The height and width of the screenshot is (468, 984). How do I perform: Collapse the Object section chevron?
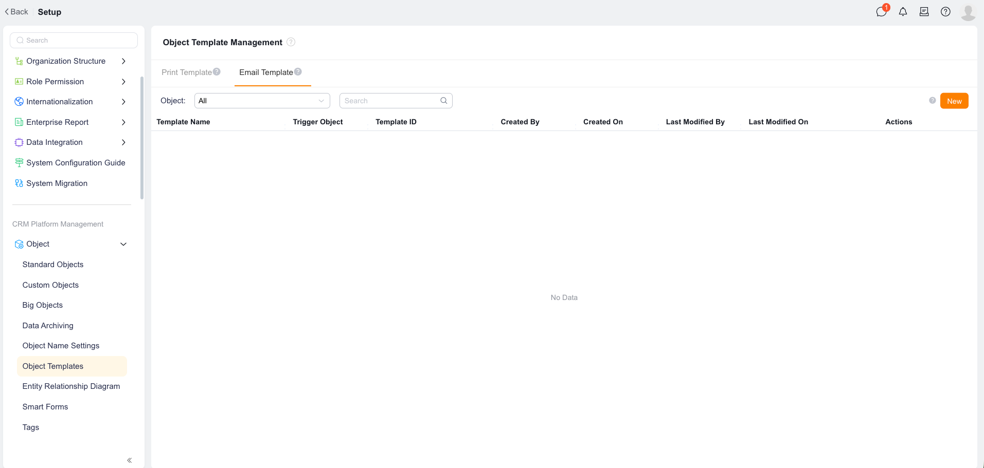(x=123, y=244)
